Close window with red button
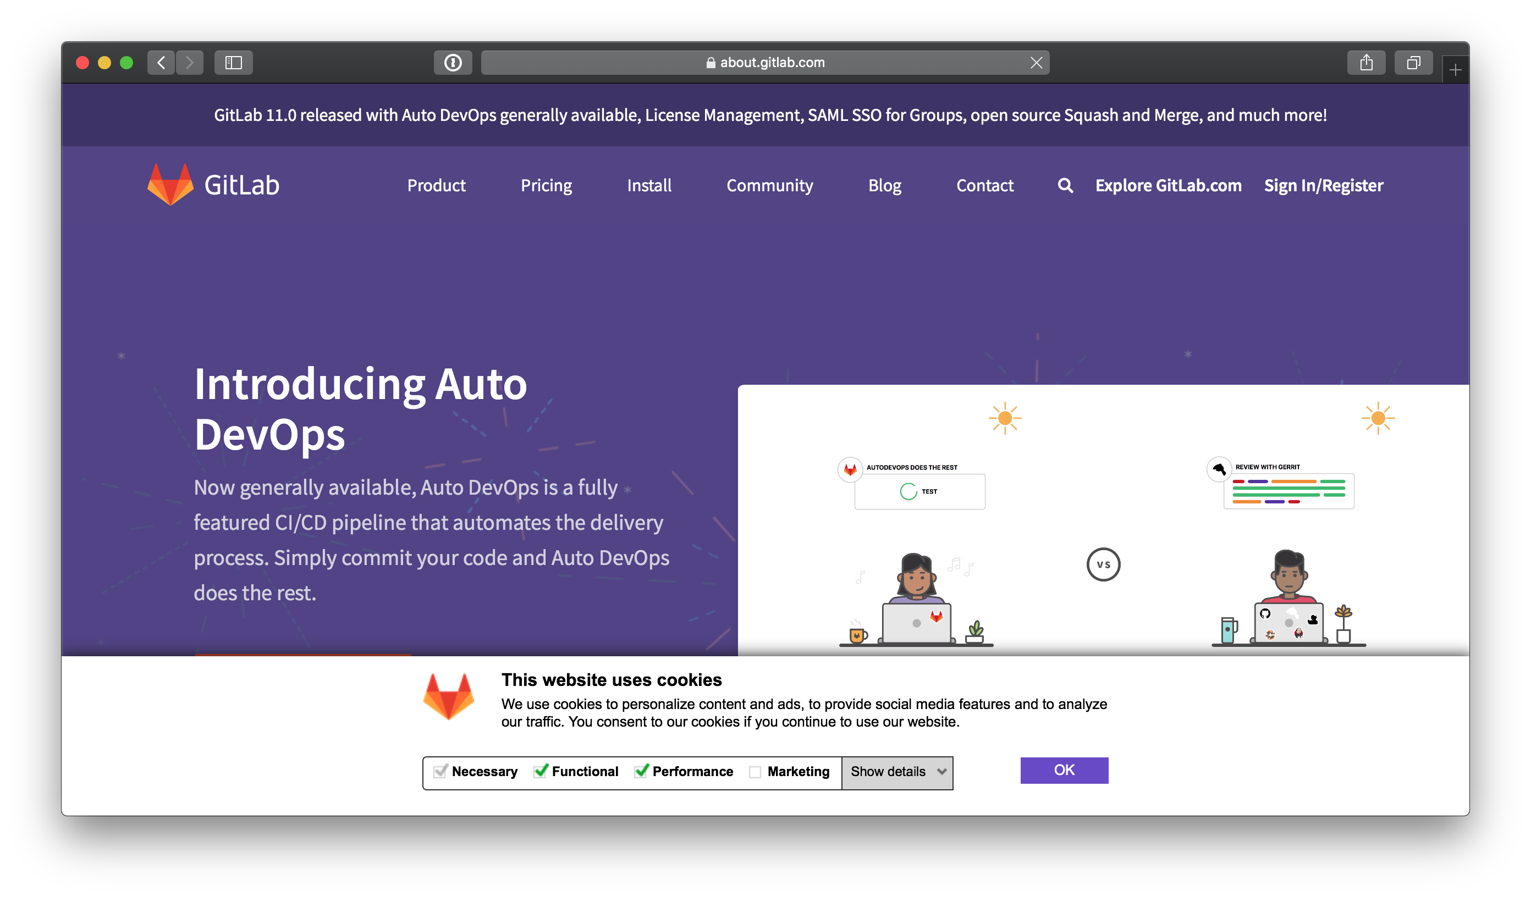 pyautogui.click(x=82, y=63)
